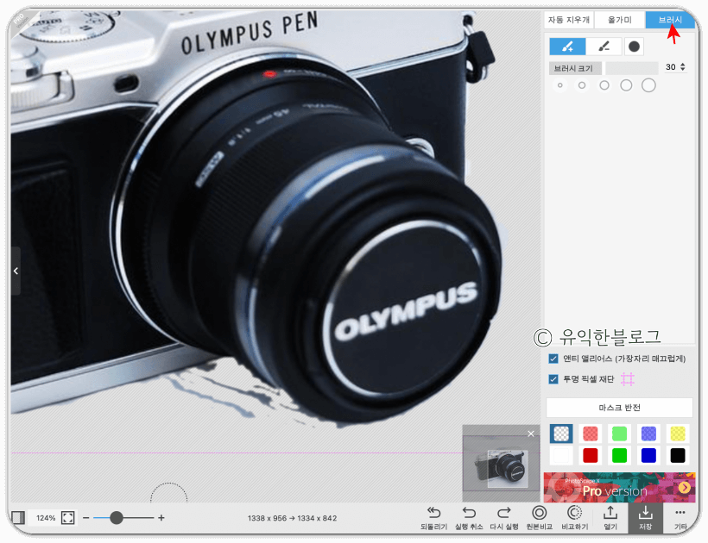Adjust the 브러시 크기 slider
The width and height of the screenshot is (708, 543).
[x=632, y=68]
